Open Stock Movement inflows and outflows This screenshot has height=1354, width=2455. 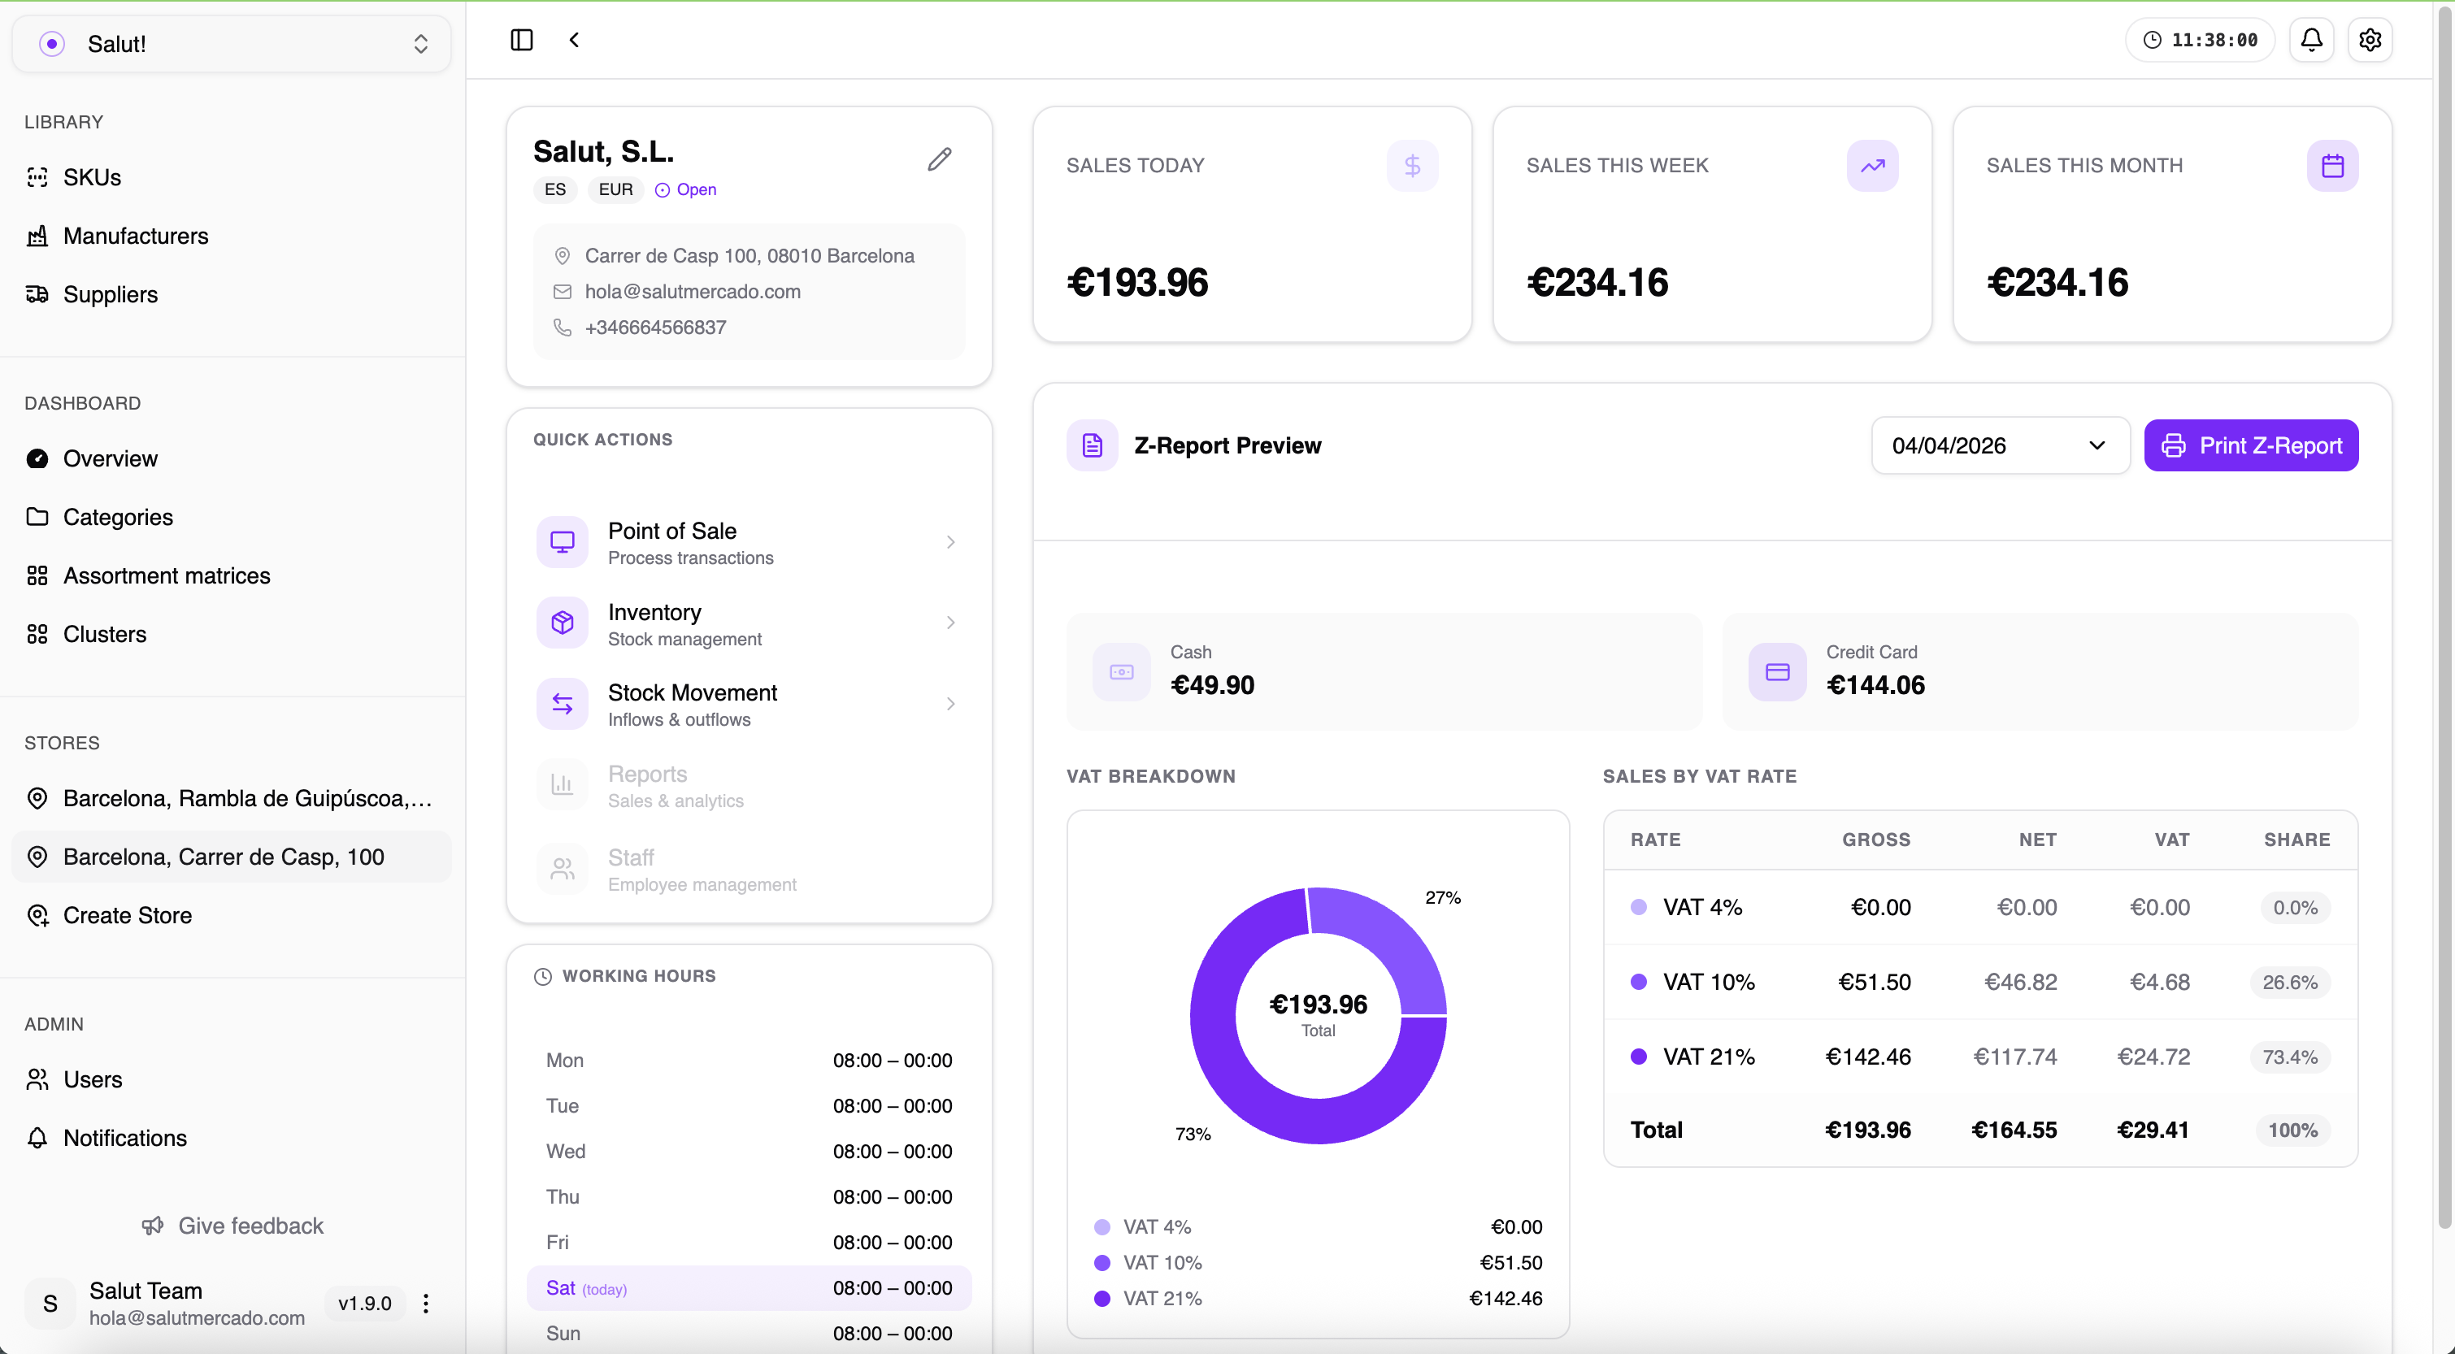750,704
